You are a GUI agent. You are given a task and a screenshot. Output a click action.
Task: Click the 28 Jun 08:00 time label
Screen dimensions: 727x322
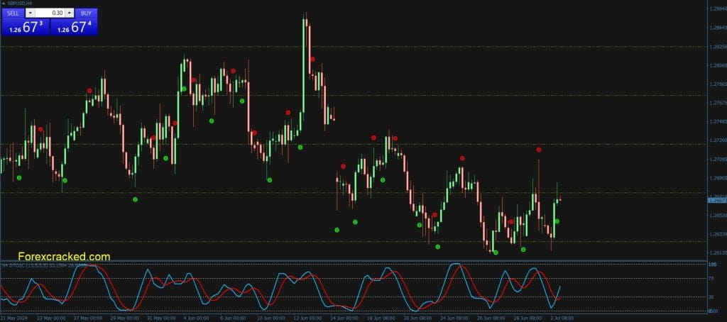pyautogui.click(x=528, y=318)
